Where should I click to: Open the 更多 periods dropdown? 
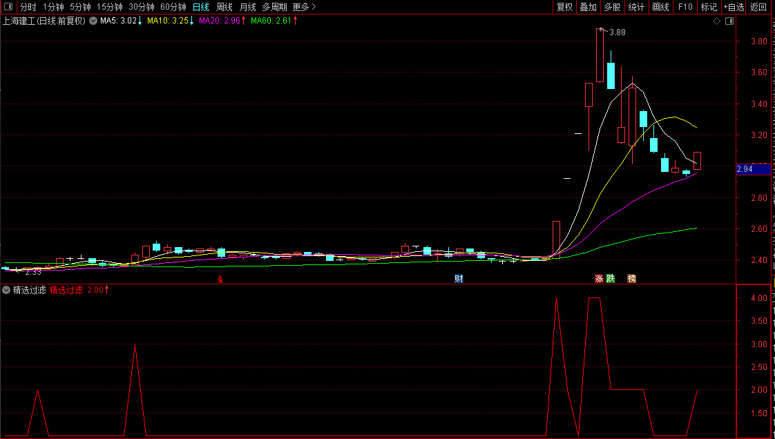(304, 7)
